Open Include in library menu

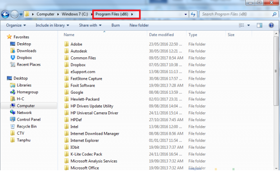coord(52,25)
